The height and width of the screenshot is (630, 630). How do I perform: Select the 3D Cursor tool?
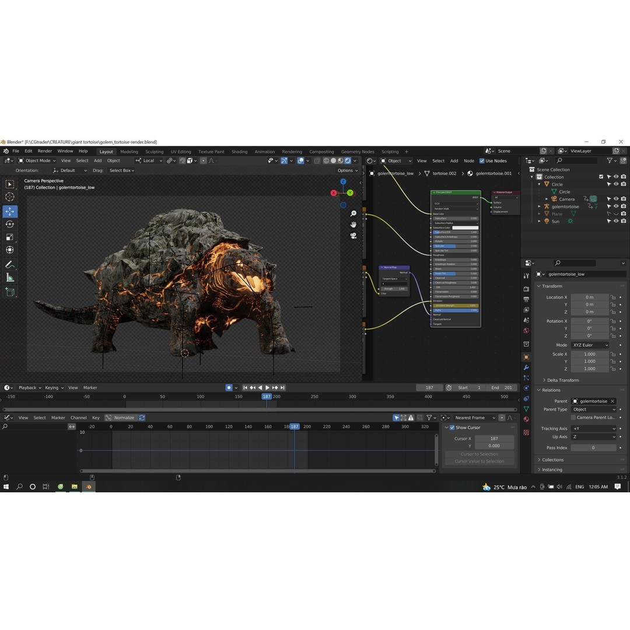(x=10, y=197)
